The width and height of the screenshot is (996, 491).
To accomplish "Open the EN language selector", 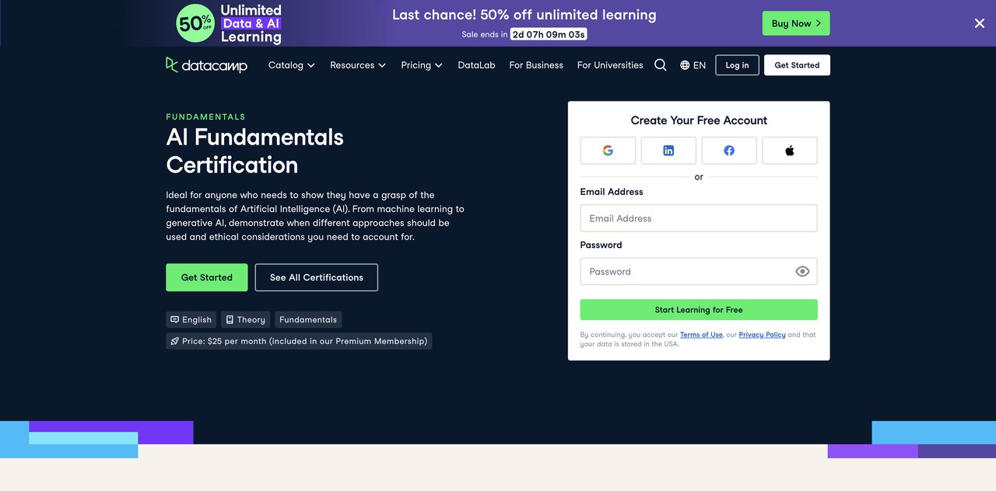I will click(693, 65).
